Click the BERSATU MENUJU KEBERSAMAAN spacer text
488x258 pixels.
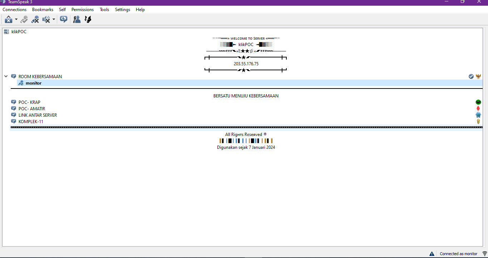point(246,96)
